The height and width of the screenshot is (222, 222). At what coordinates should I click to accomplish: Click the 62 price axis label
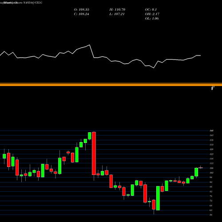pyautogui.click(x=211, y=210)
